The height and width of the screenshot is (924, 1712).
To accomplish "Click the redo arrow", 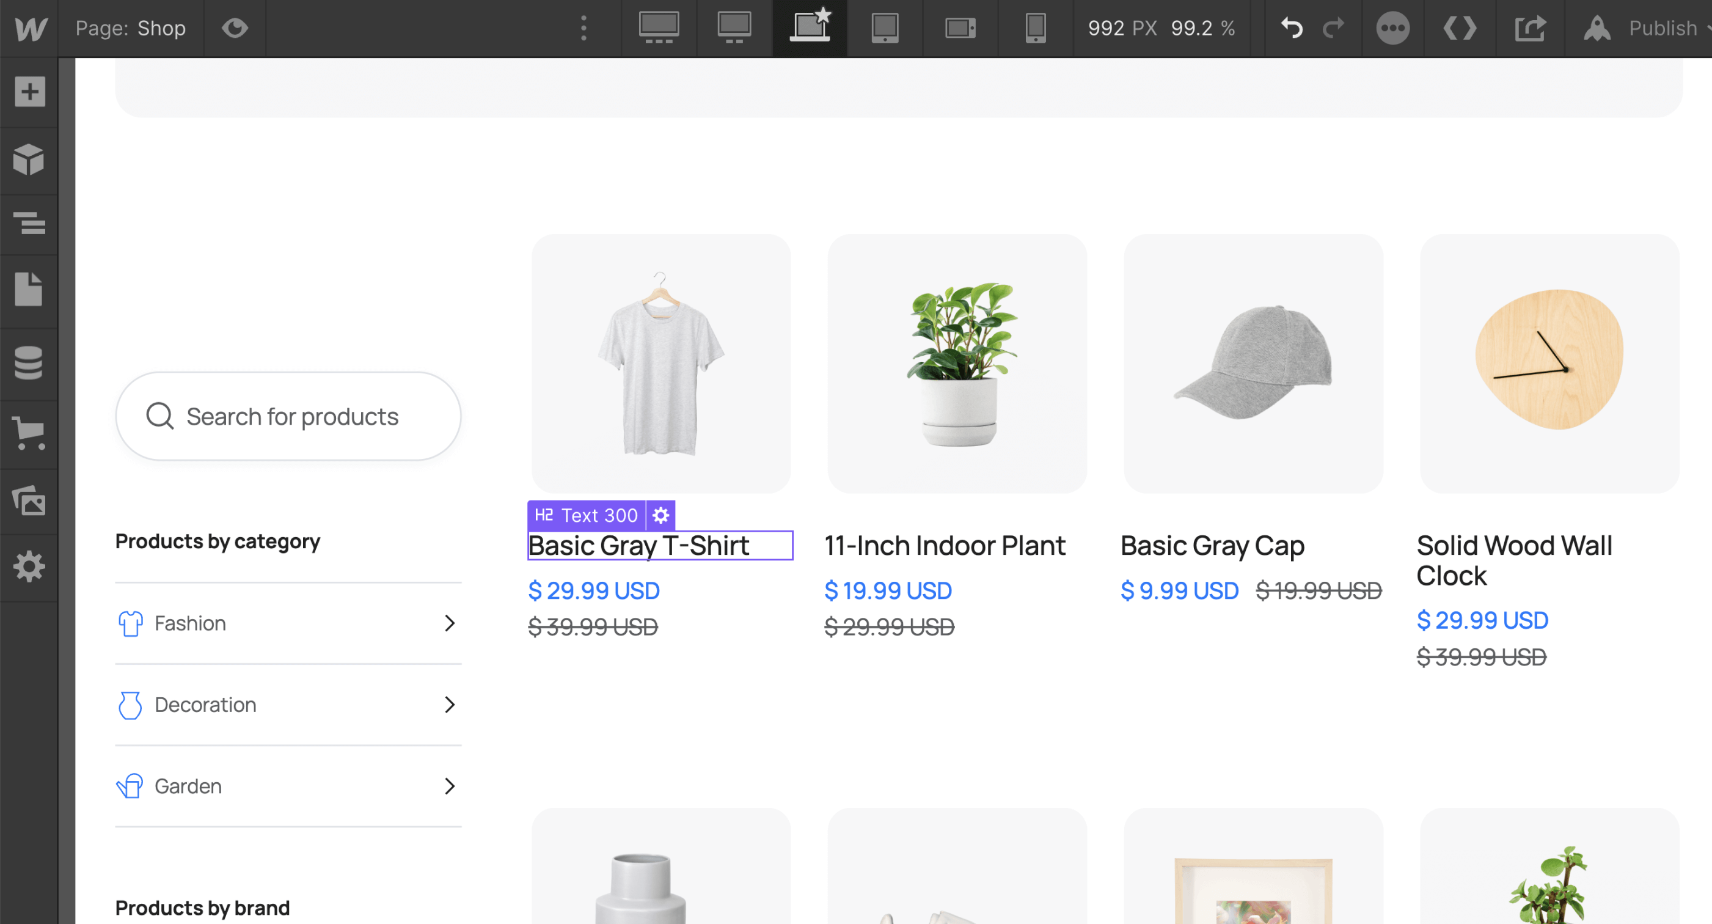I will 1333,28.
